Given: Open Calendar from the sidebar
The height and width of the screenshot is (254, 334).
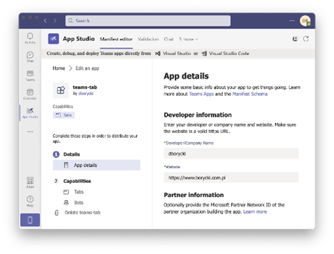Looking at the screenshot, I should point(30,94).
